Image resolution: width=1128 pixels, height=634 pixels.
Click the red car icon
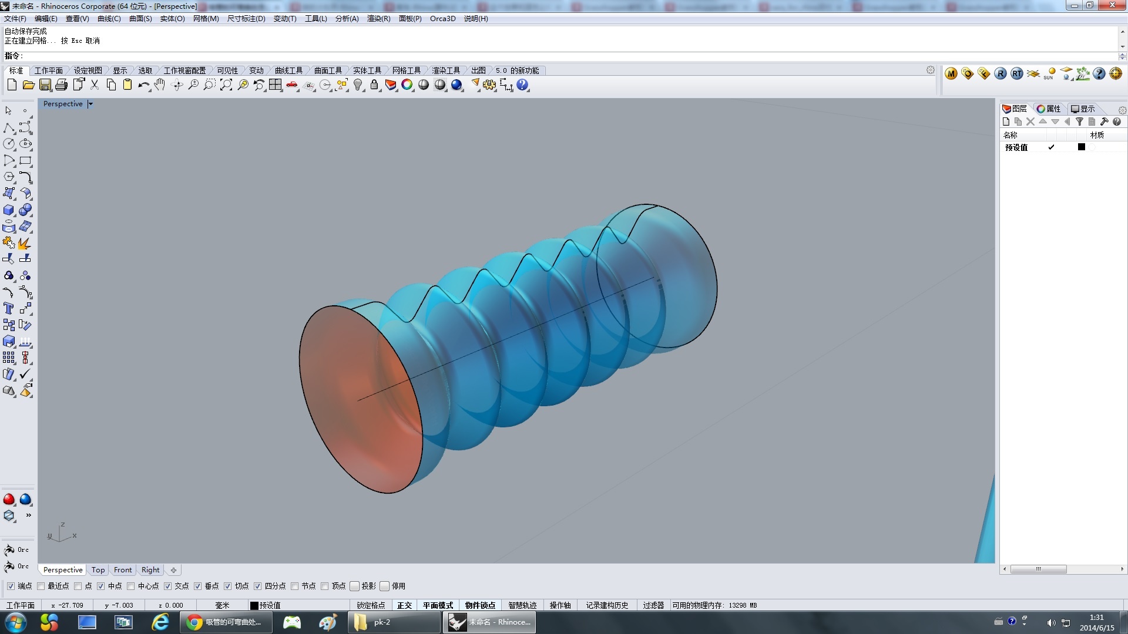tap(292, 85)
